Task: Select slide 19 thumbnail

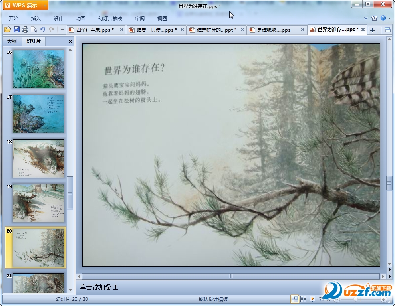Action: (38, 203)
